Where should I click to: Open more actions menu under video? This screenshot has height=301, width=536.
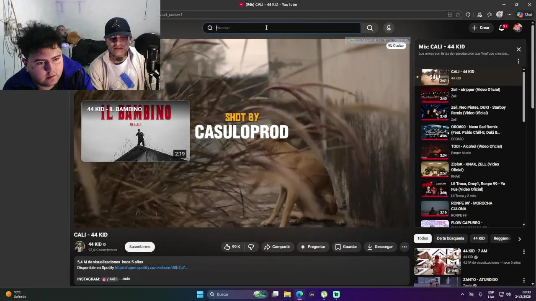pos(405,247)
